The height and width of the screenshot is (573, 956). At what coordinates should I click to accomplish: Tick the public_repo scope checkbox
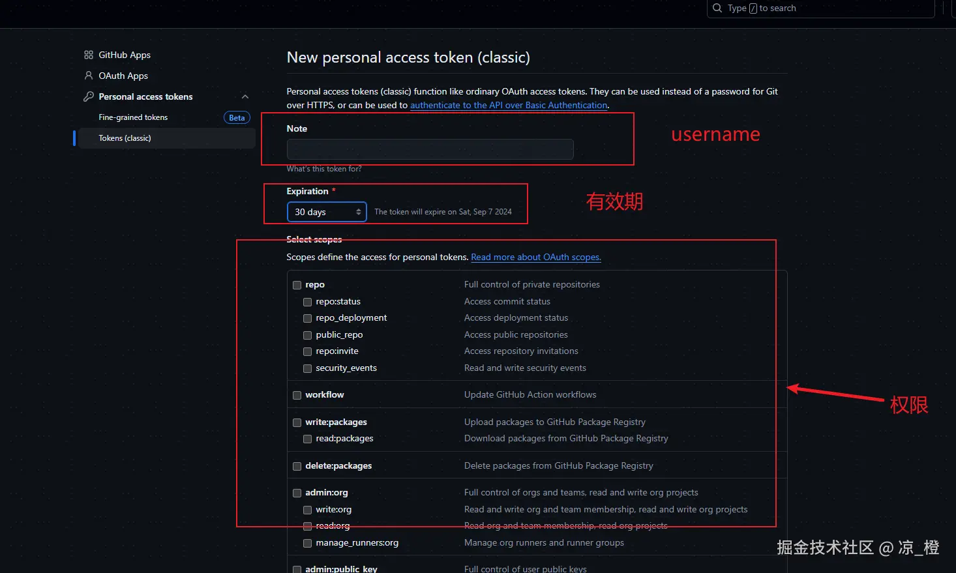tap(307, 335)
